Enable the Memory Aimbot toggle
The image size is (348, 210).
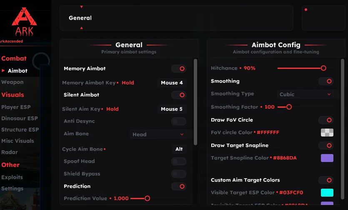click(179, 68)
